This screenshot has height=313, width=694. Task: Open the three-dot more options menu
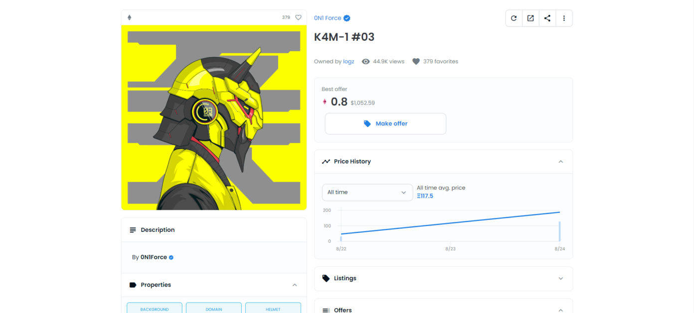564,18
